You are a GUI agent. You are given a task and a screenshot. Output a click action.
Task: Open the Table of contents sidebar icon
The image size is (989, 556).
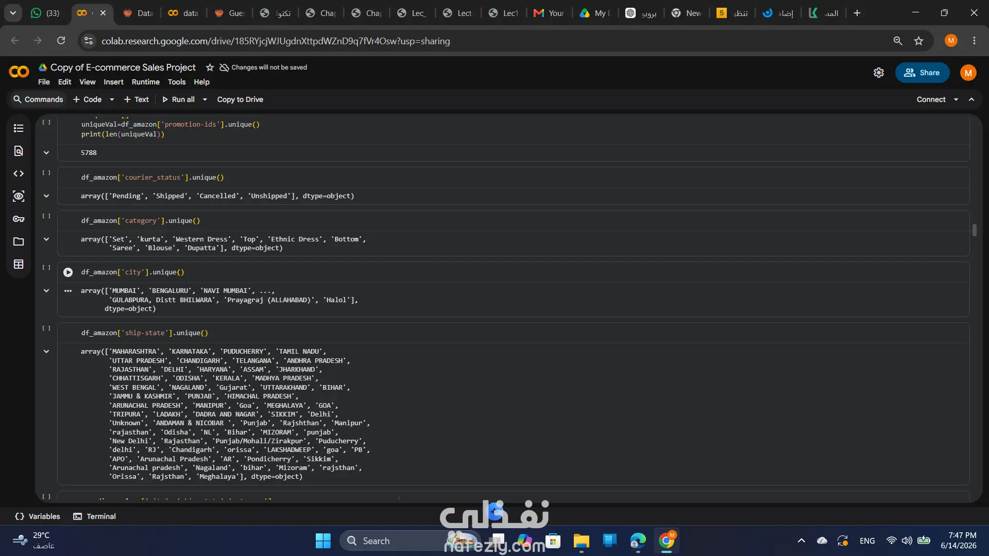(x=19, y=128)
